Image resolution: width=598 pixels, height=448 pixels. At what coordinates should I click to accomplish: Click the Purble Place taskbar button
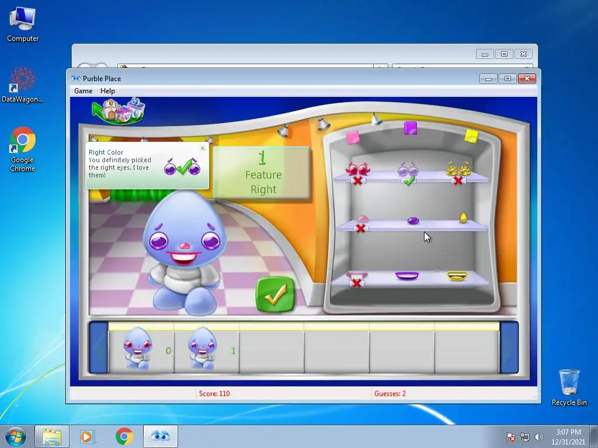161,436
